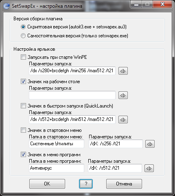Click the <|> button beside WinPE startup parameters
This screenshot has height=196, width=175.
tap(123, 71)
